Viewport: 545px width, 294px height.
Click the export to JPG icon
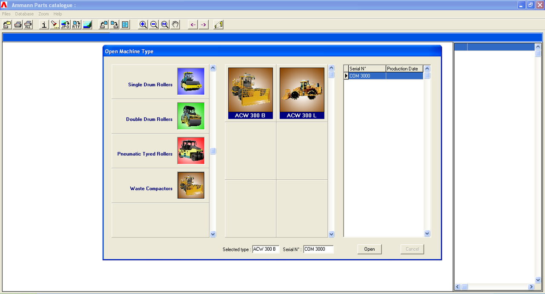tap(66, 25)
